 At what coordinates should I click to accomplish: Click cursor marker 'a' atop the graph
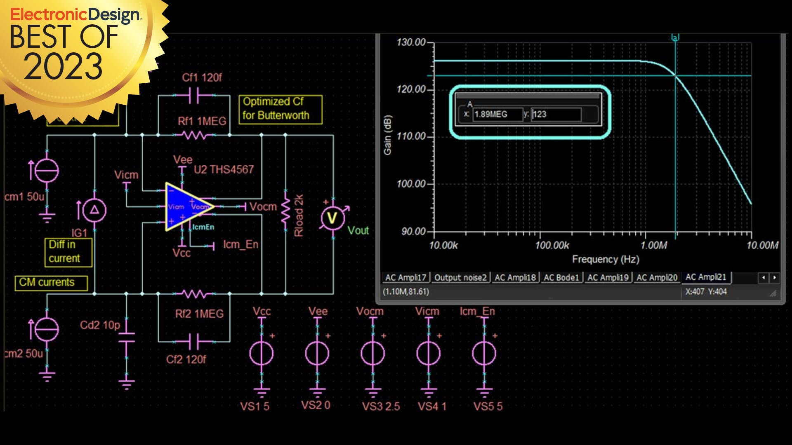pyautogui.click(x=675, y=38)
